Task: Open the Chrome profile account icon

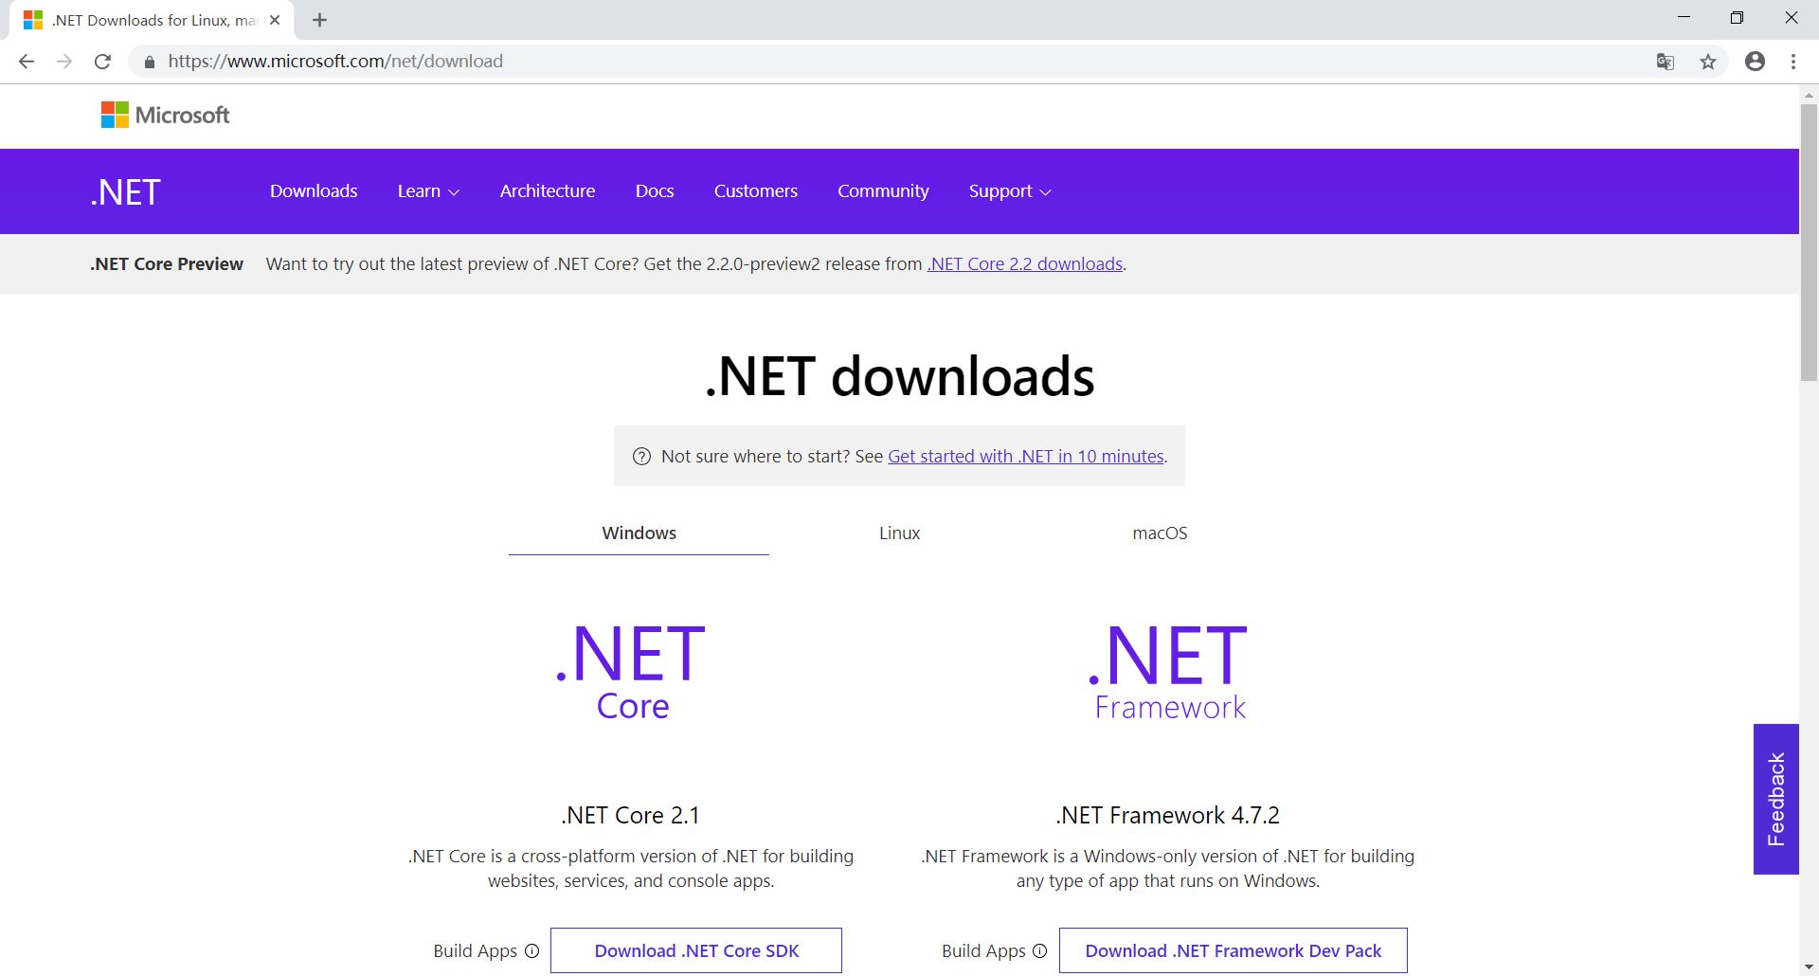Action: (1755, 62)
